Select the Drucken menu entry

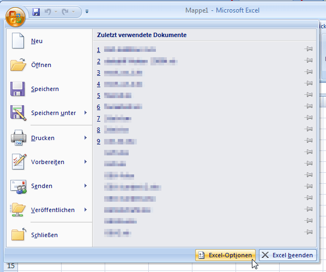[x=50, y=138]
